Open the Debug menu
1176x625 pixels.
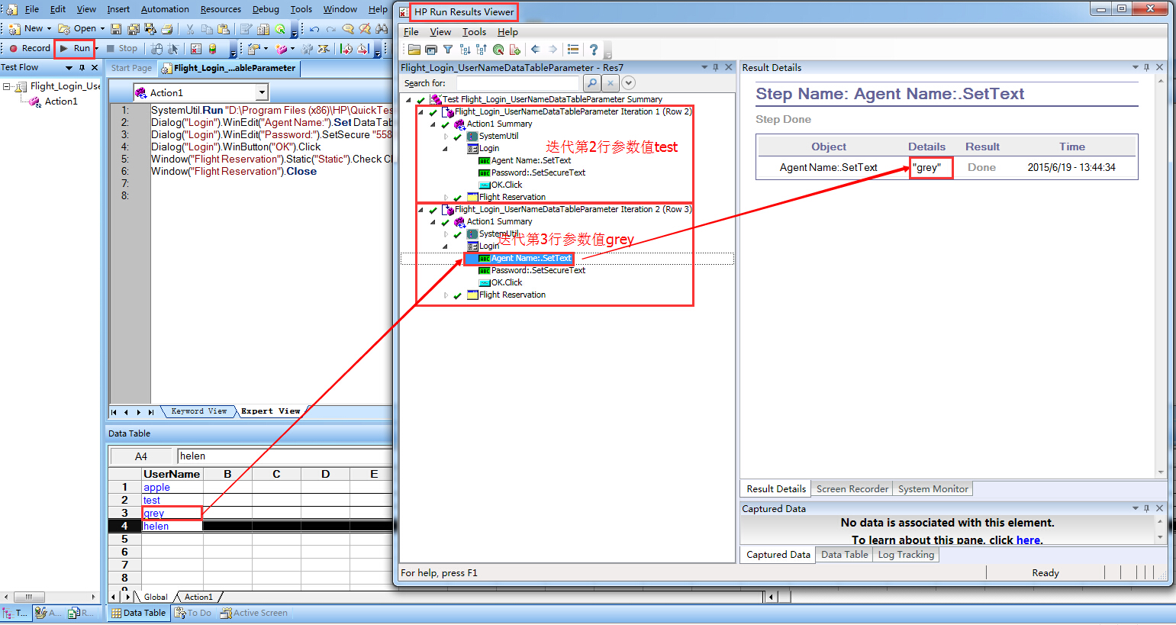(266, 9)
